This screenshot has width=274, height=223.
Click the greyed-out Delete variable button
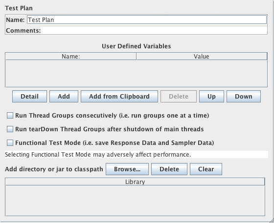pos(179,96)
